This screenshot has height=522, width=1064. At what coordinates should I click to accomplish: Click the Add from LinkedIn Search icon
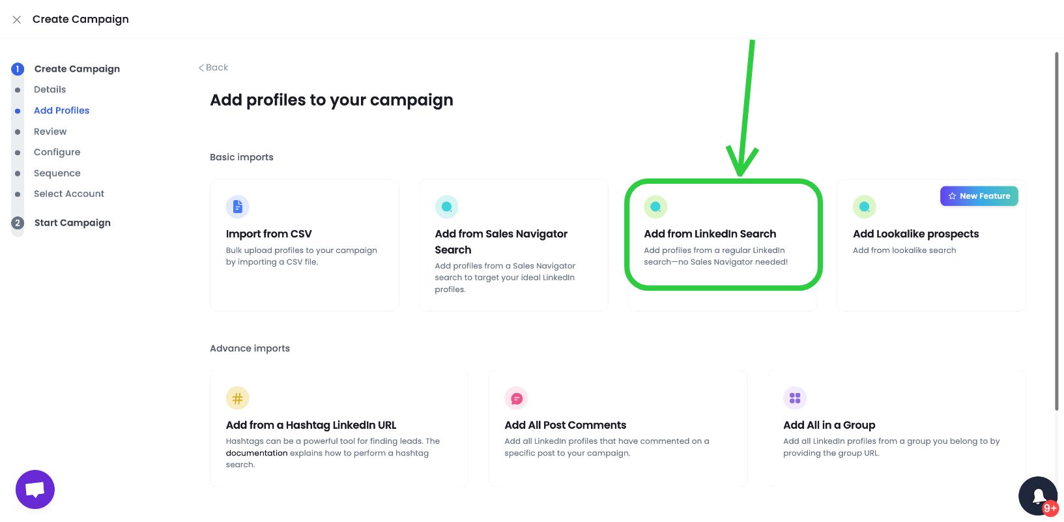(655, 206)
